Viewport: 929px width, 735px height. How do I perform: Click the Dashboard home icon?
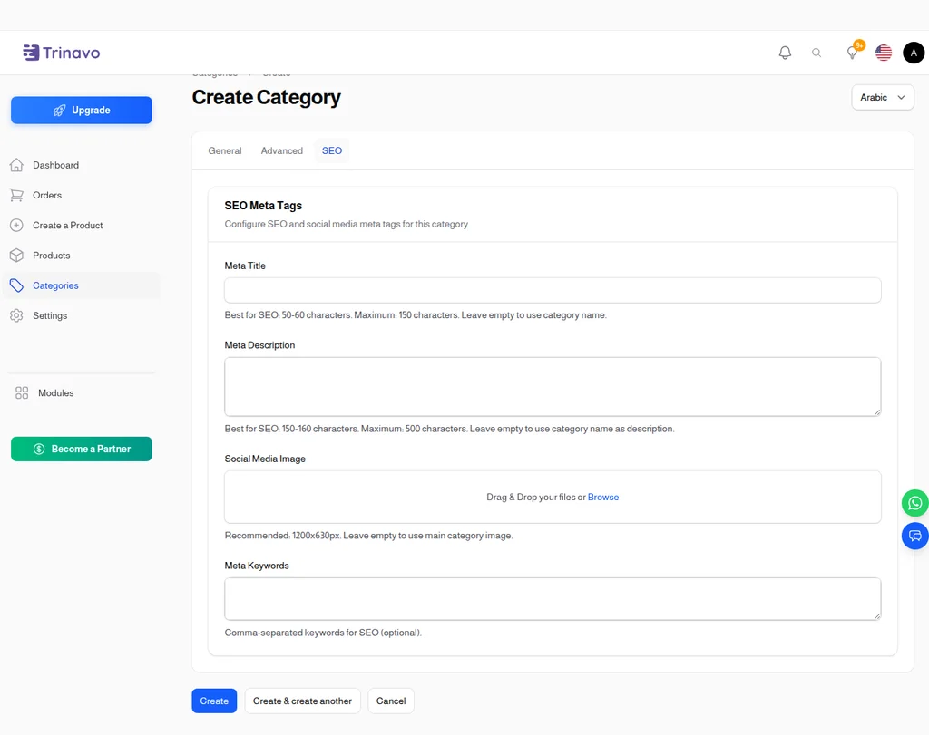click(16, 165)
